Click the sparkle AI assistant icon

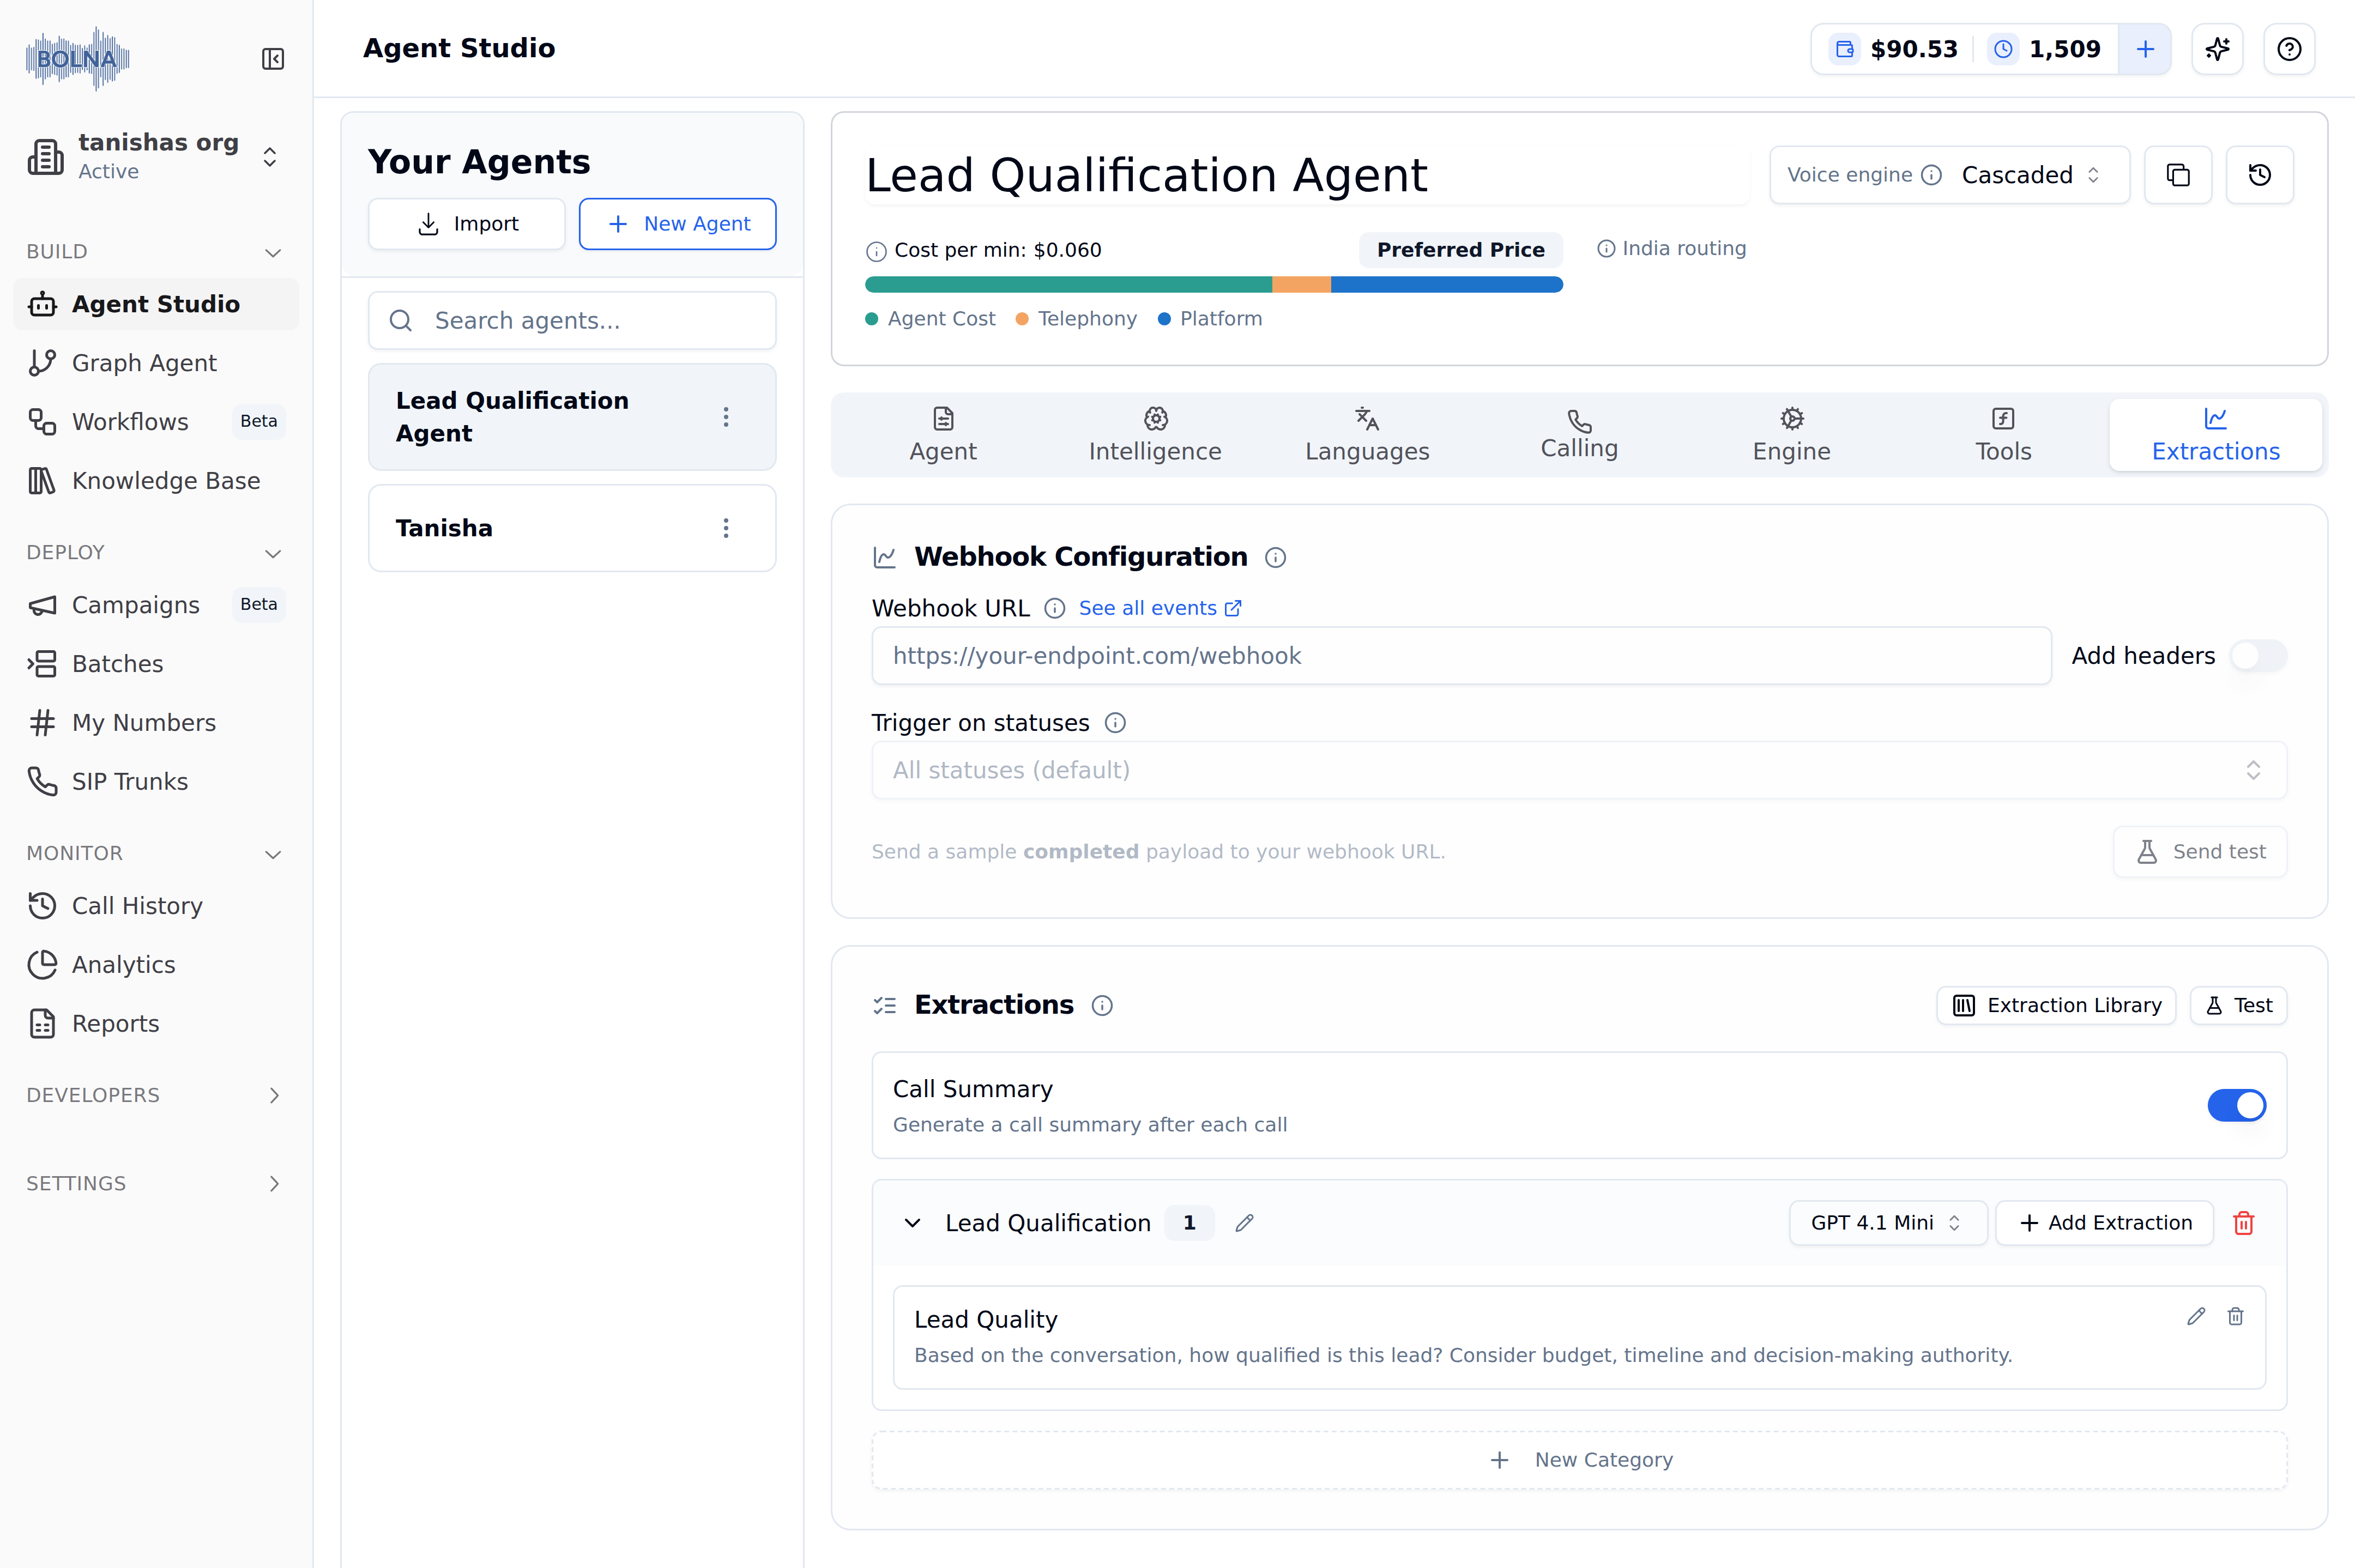pyautogui.click(x=2217, y=49)
